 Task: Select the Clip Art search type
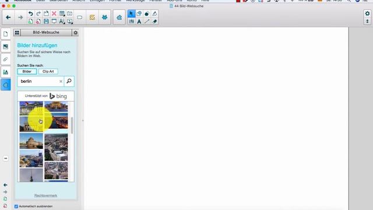48,71
